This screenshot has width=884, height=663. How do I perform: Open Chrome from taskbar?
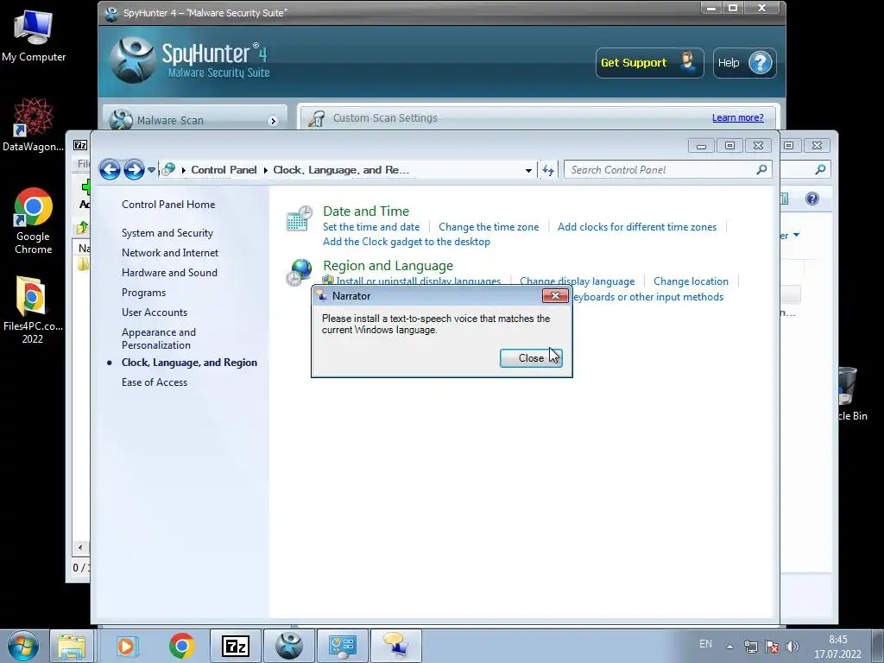tap(181, 646)
